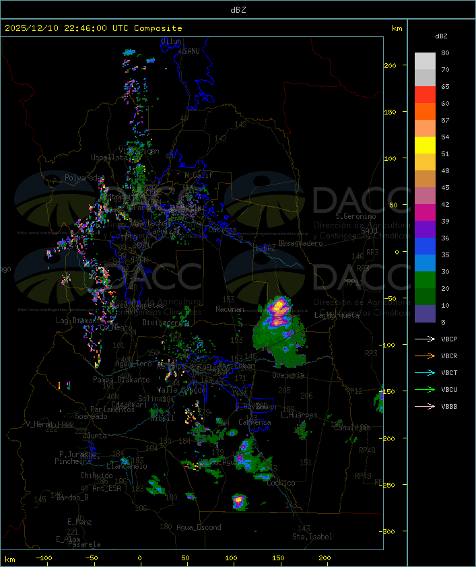Click the 'km' unit label beside the timestamp

[397, 28]
